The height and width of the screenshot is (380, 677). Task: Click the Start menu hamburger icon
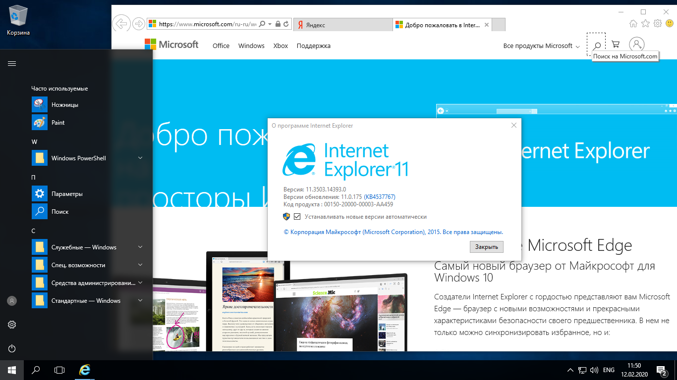point(12,63)
